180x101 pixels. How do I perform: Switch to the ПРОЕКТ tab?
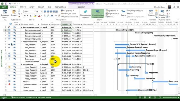click(41, 7)
